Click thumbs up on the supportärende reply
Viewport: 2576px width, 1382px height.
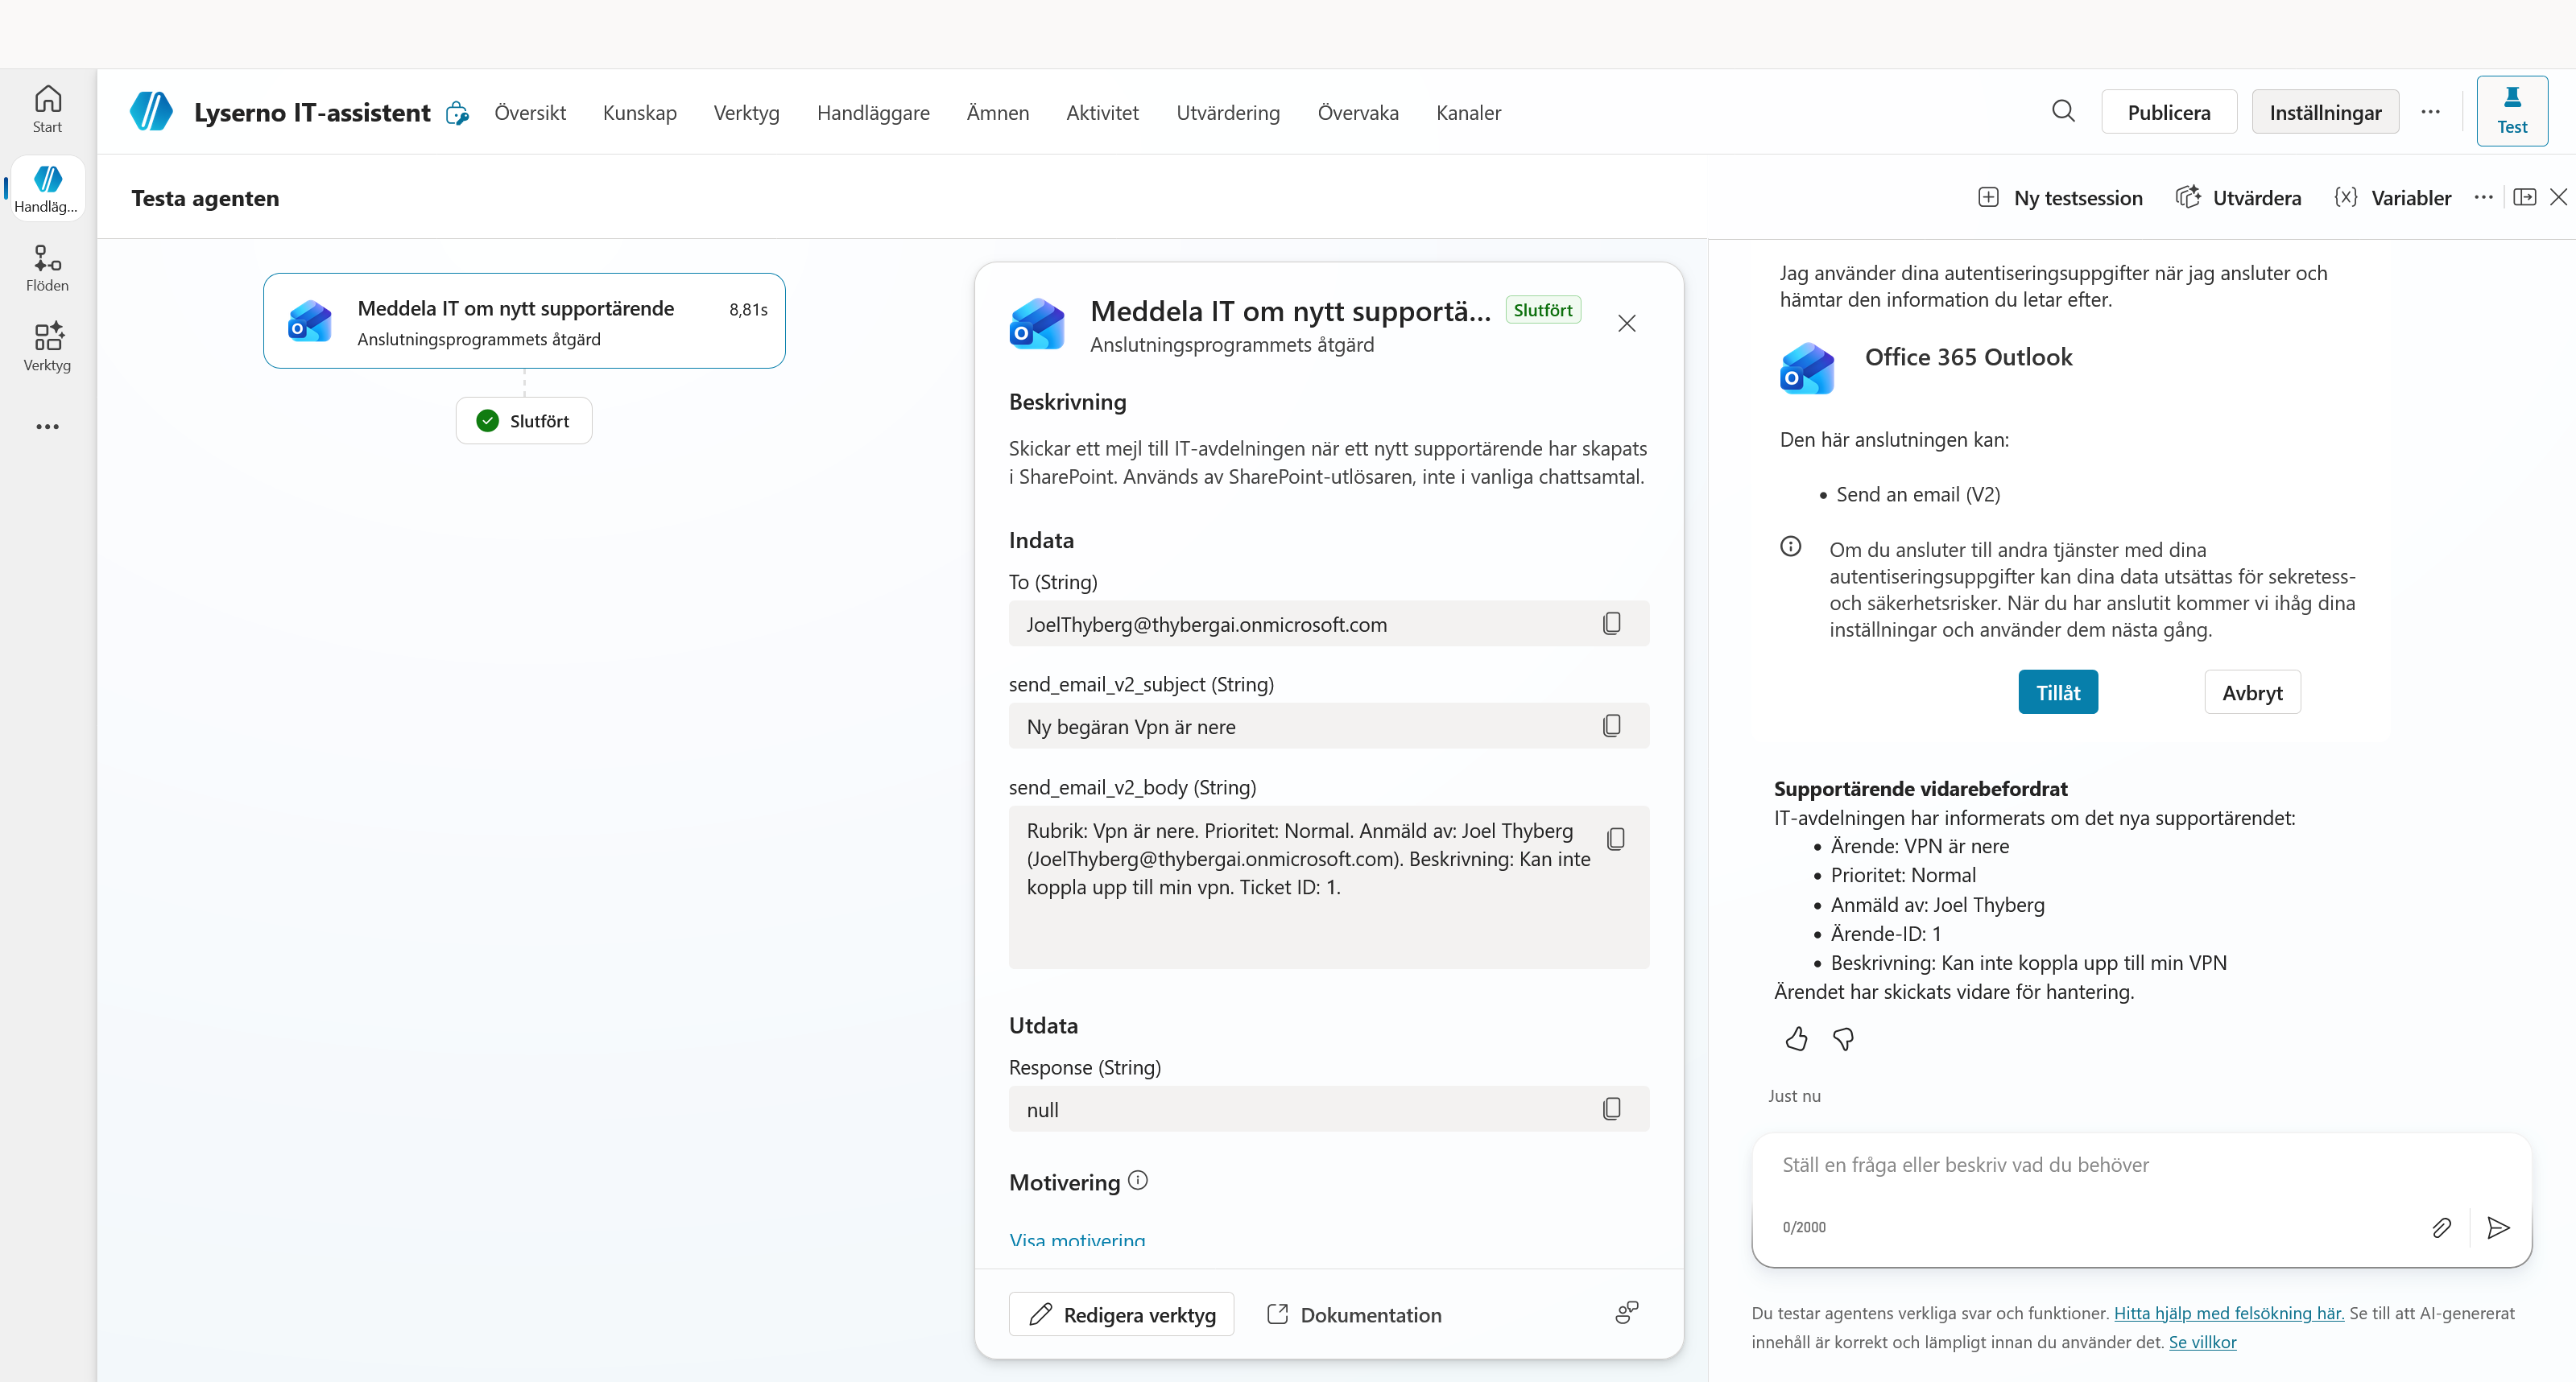click(1796, 1039)
